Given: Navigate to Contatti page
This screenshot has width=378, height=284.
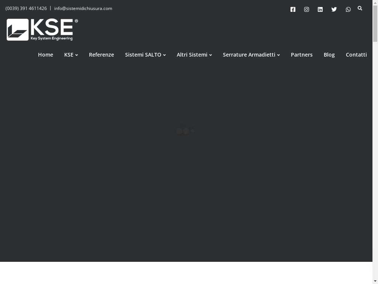Looking at the screenshot, I should (x=356, y=55).
